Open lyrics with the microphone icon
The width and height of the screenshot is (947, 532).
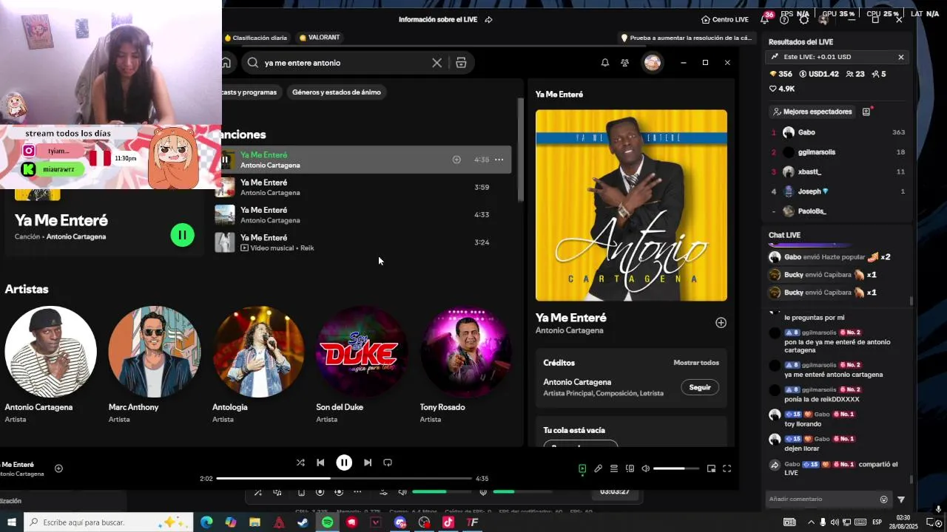(x=598, y=468)
